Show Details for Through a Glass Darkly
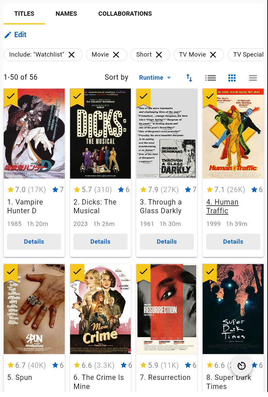The image size is (268, 397). pos(166,241)
